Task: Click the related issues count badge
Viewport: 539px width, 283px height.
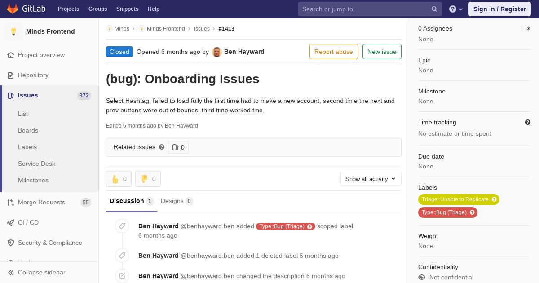Action: (178, 147)
